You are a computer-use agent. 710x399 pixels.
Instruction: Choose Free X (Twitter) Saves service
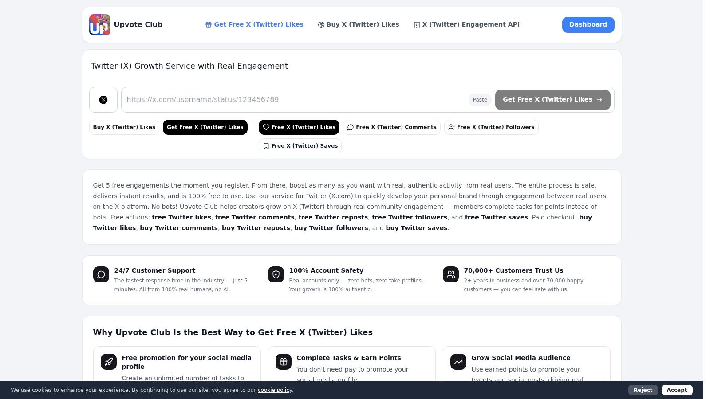click(300, 146)
